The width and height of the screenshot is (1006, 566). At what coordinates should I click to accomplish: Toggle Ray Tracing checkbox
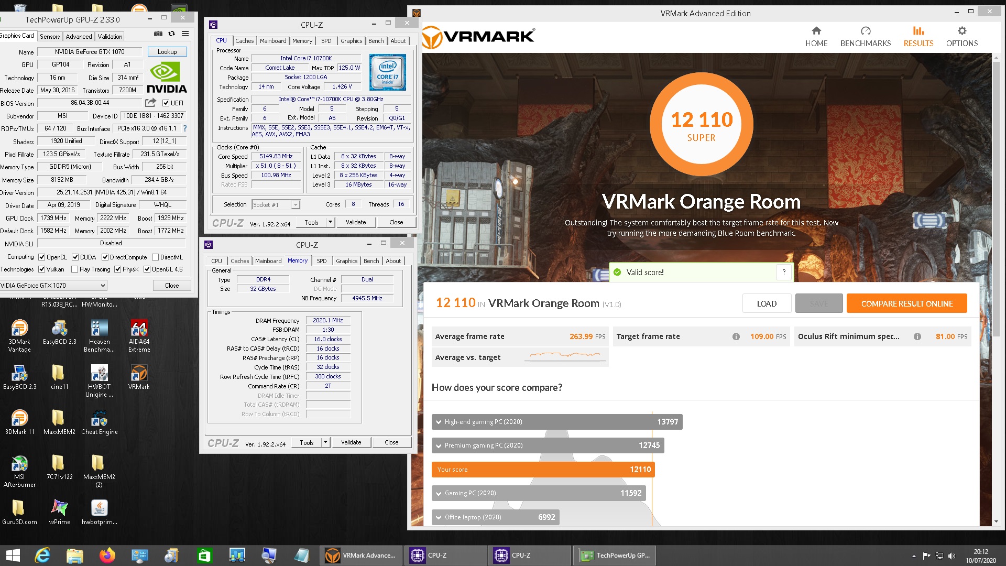click(75, 269)
